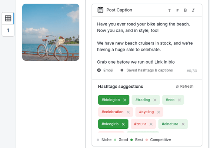Open the Emoji picker

105,70
